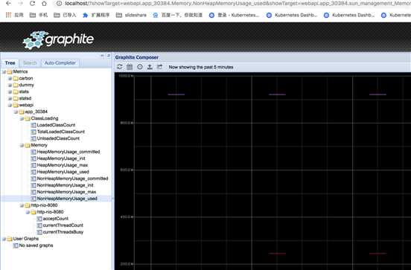The height and width of the screenshot is (270, 411).
Task: Open the 已导入 bookmarks folder
Action: (65, 15)
